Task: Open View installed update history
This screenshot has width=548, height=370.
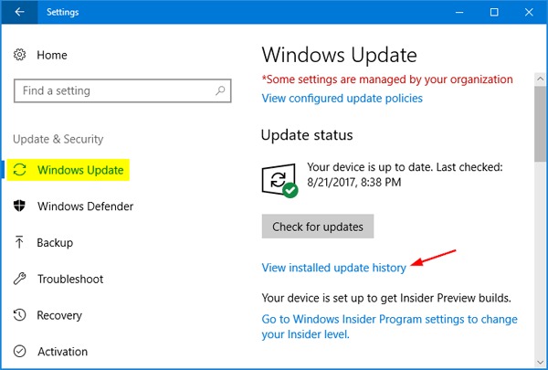Action: point(334,267)
